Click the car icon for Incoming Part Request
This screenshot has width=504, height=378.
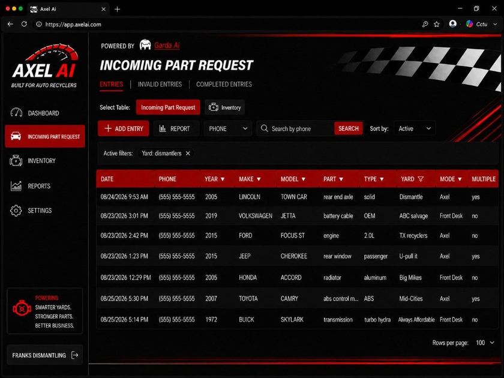click(x=16, y=136)
